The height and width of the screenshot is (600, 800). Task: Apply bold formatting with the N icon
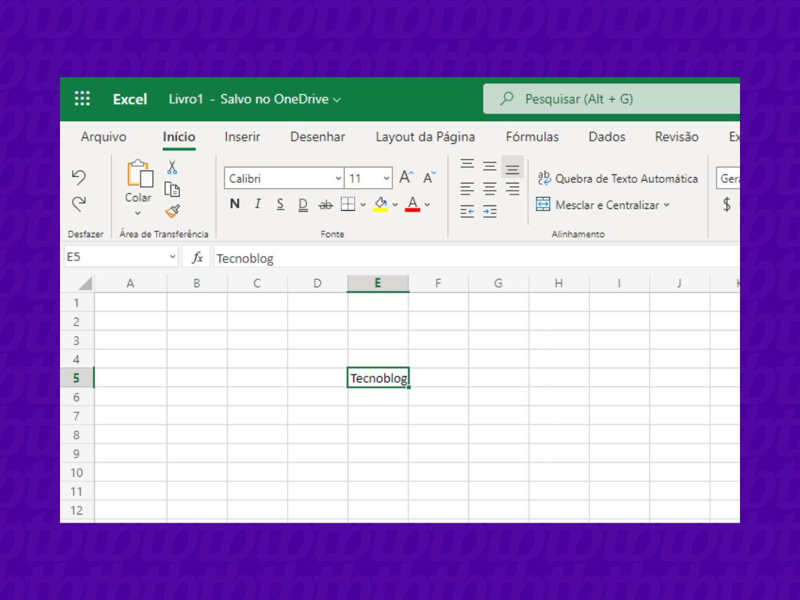point(234,204)
